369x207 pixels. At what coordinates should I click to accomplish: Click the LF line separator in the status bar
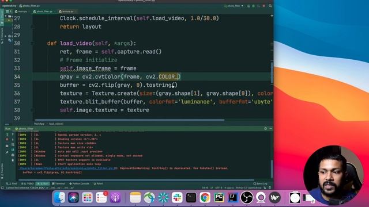click(x=212, y=188)
